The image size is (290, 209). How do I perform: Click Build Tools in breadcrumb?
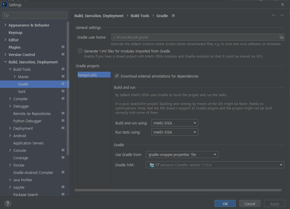point(140,16)
